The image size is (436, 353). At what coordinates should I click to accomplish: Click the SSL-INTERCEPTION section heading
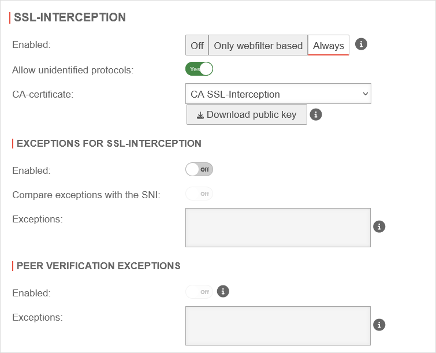click(69, 17)
